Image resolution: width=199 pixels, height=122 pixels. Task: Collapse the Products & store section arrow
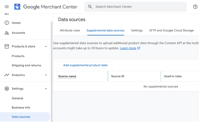[x=46, y=46]
